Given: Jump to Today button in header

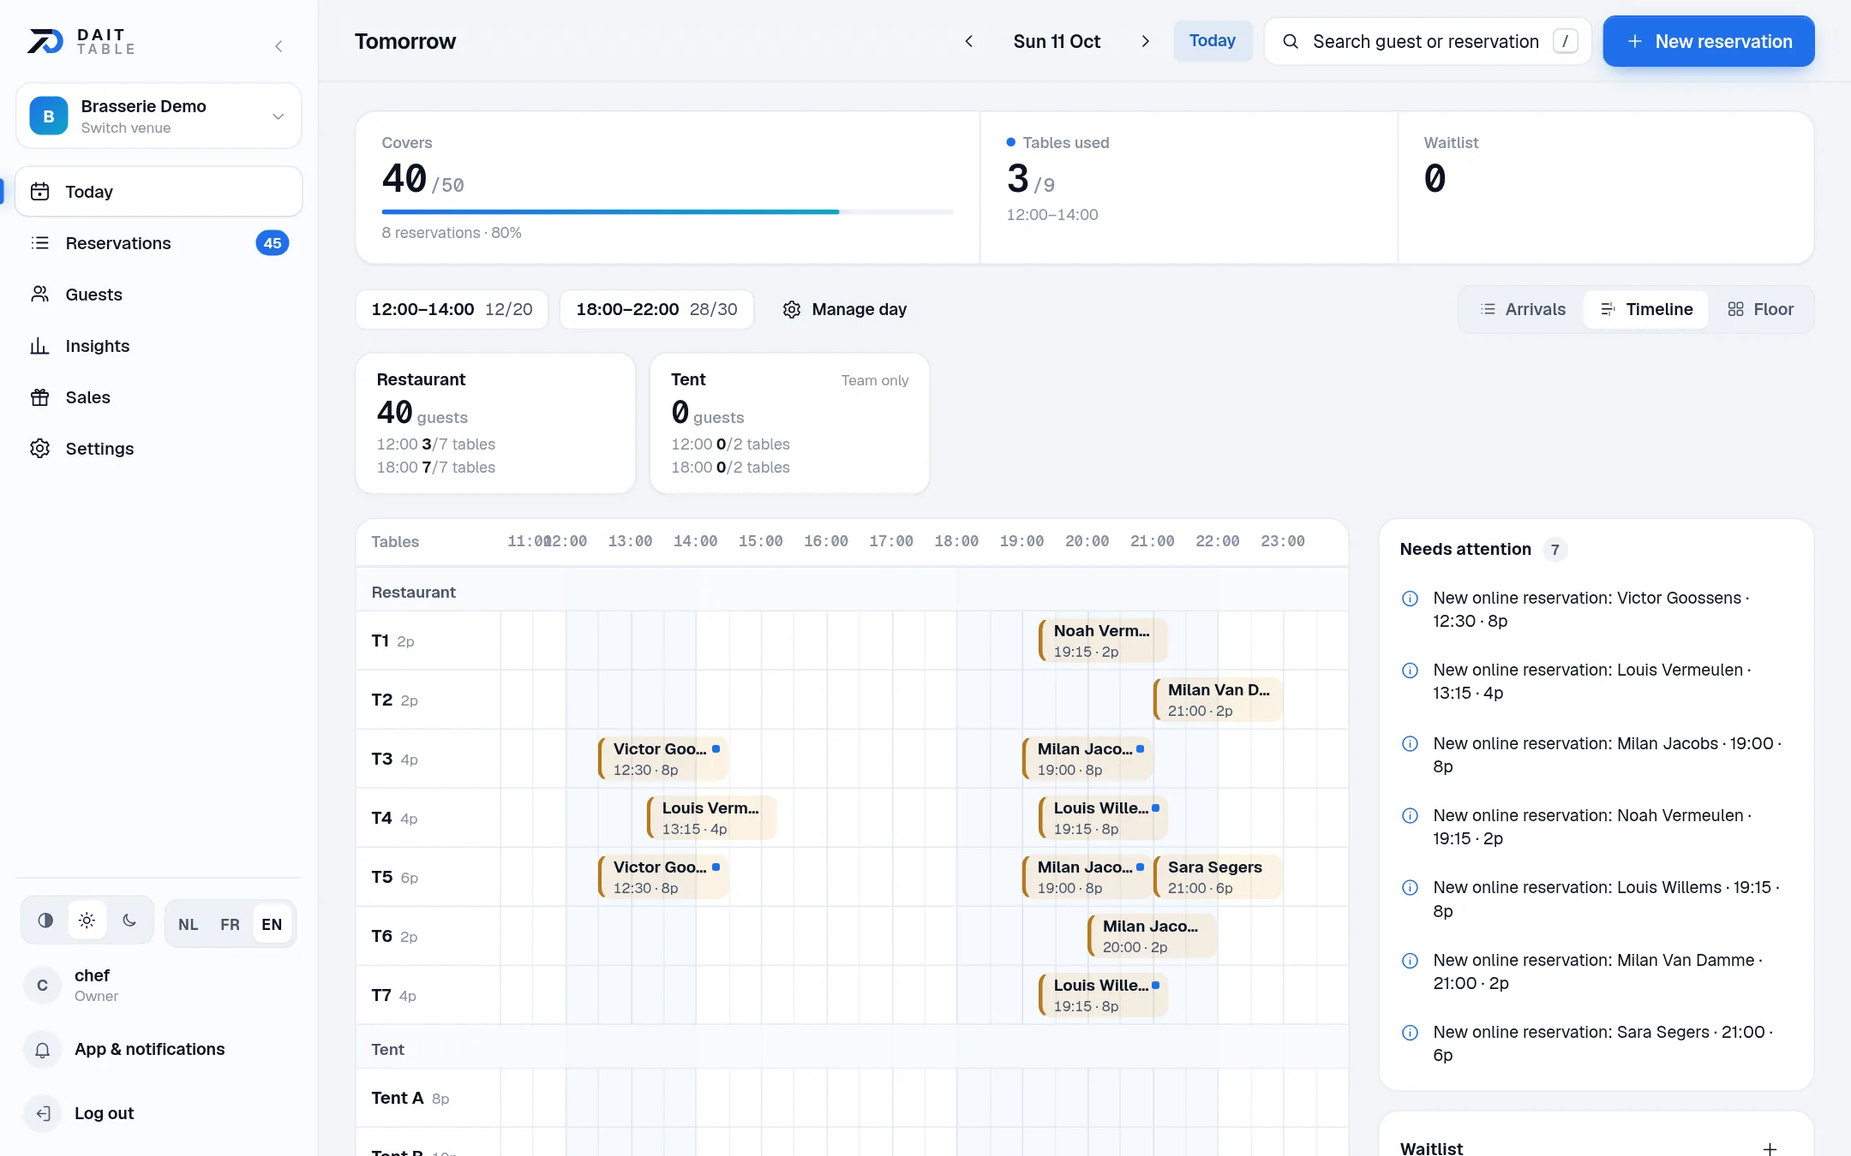Looking at the screenshot, I should click(x=1213, y=41).
